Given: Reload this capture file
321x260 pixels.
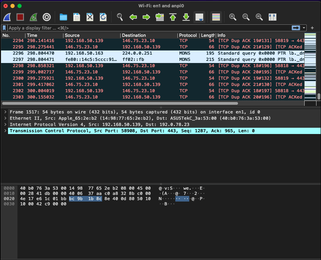Looking at the screenshot, I should (103, 17).
